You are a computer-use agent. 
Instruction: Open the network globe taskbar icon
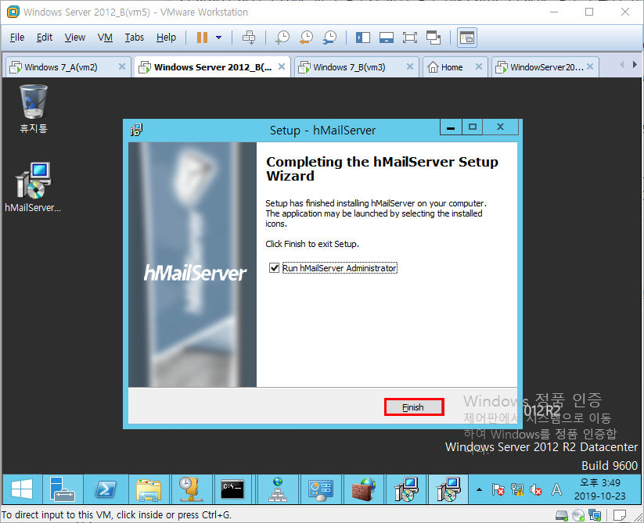[278, 489]
